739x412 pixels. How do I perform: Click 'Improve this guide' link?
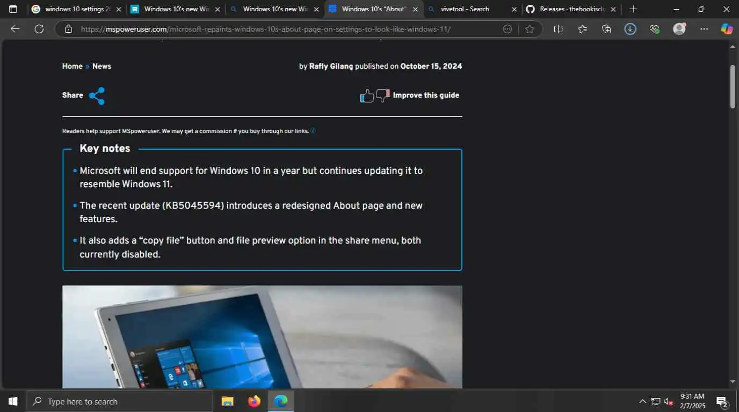pos(426,95)
